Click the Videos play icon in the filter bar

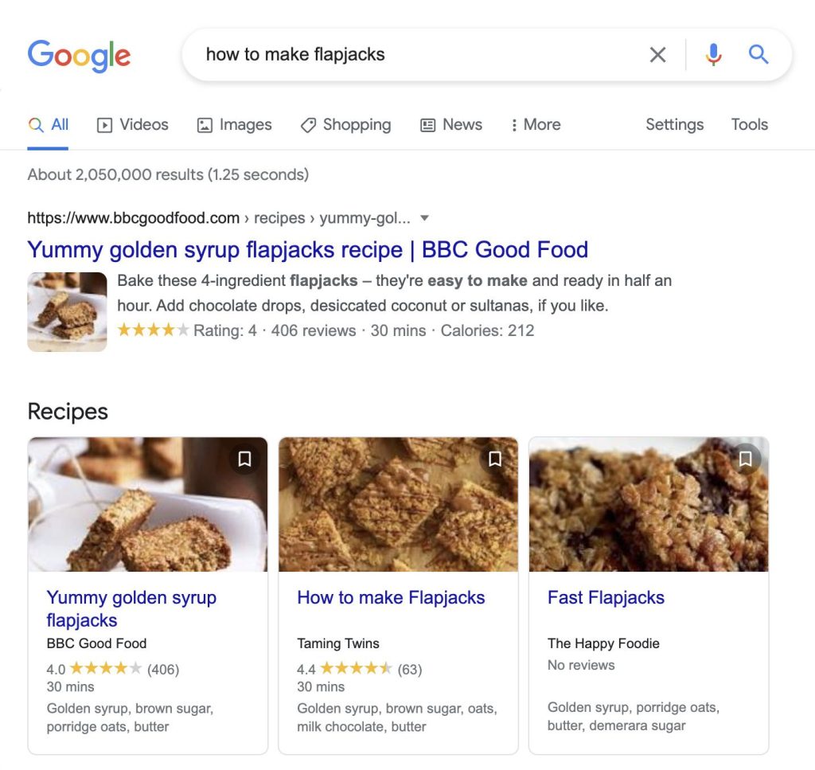click(x=104, y=124)
